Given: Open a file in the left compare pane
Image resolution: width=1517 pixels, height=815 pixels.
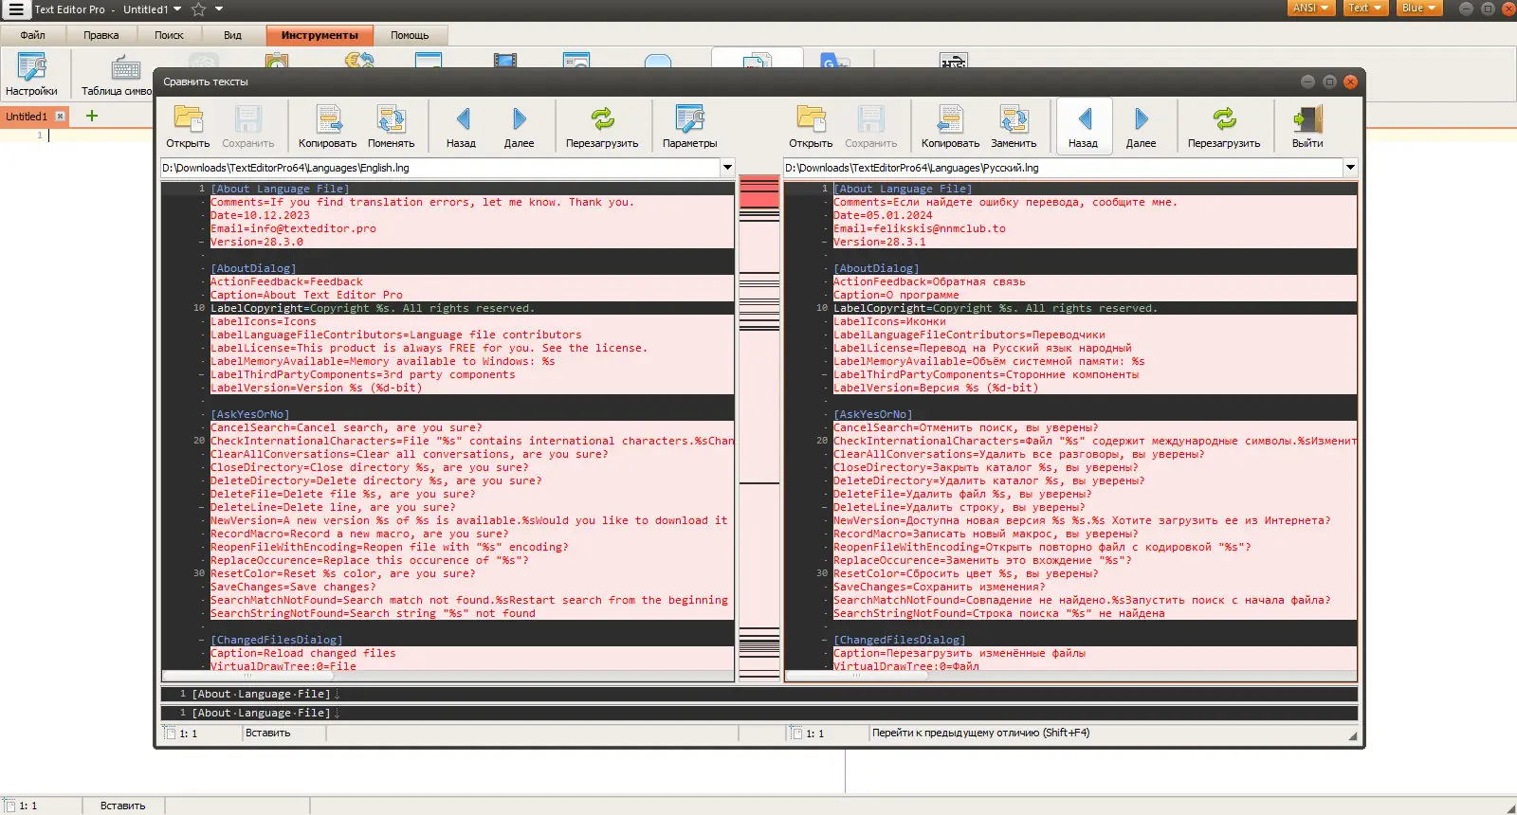Looking at the screenshot, I should 188,127.
